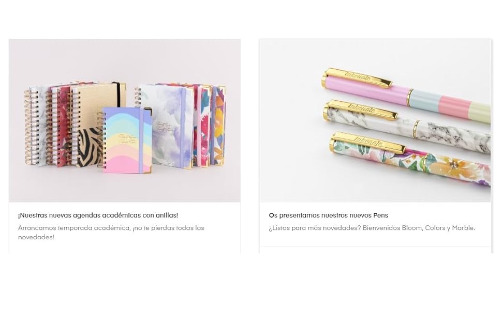This screenshot has width=502, height=310.
Task: Open the academic agendas article title link
Action: [x=98, y=215]
